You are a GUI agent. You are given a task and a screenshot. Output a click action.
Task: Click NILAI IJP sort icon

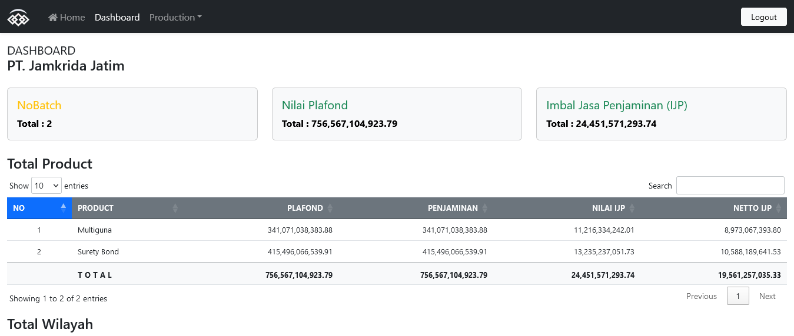pos(632,209)
